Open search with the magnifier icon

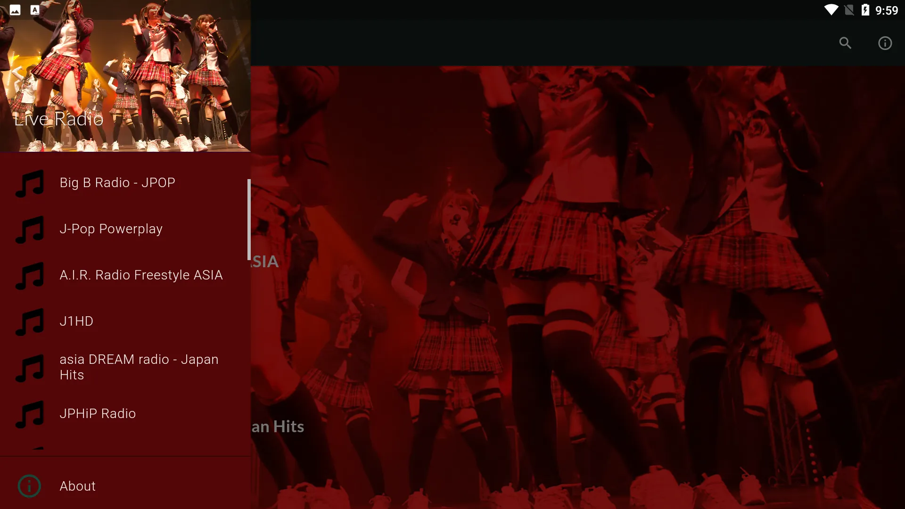point(845,43)
